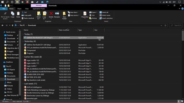This screenshot has width=184, height=103.
Task: Expand address bar history dropdown
Action: (161, 25)
